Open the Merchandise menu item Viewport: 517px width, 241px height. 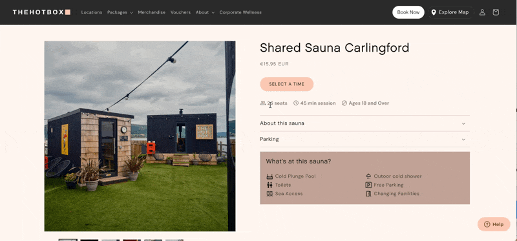pyautogui.click(x=152, y=12)
